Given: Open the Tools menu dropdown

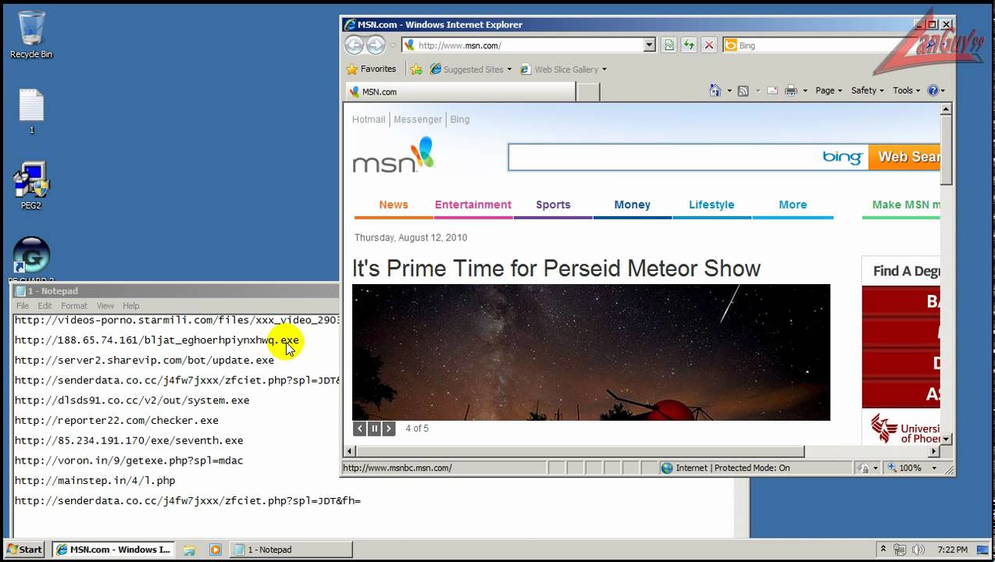Looking at the screenshot, I should point(907,91).
